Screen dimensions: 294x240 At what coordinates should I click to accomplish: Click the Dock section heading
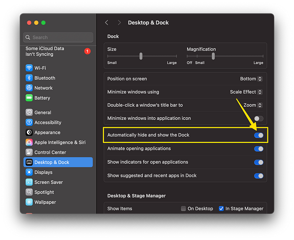click(x=113, y=36)
